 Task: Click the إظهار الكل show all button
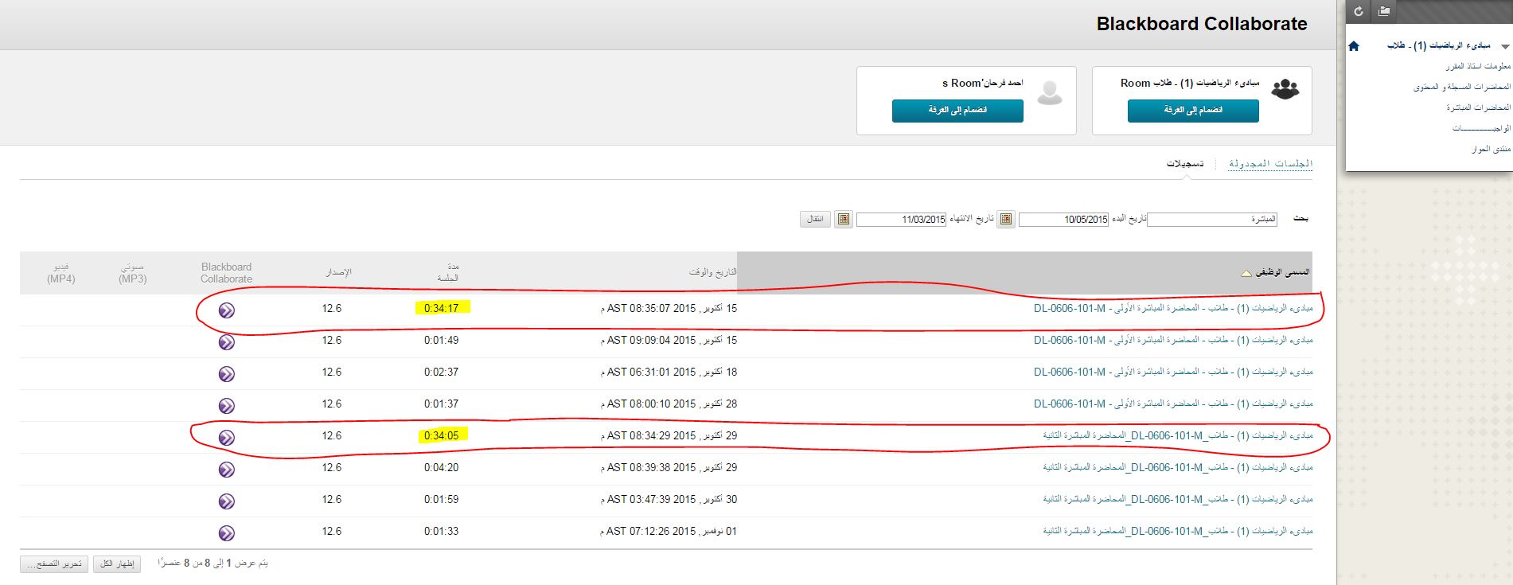[x=117, y=564]
